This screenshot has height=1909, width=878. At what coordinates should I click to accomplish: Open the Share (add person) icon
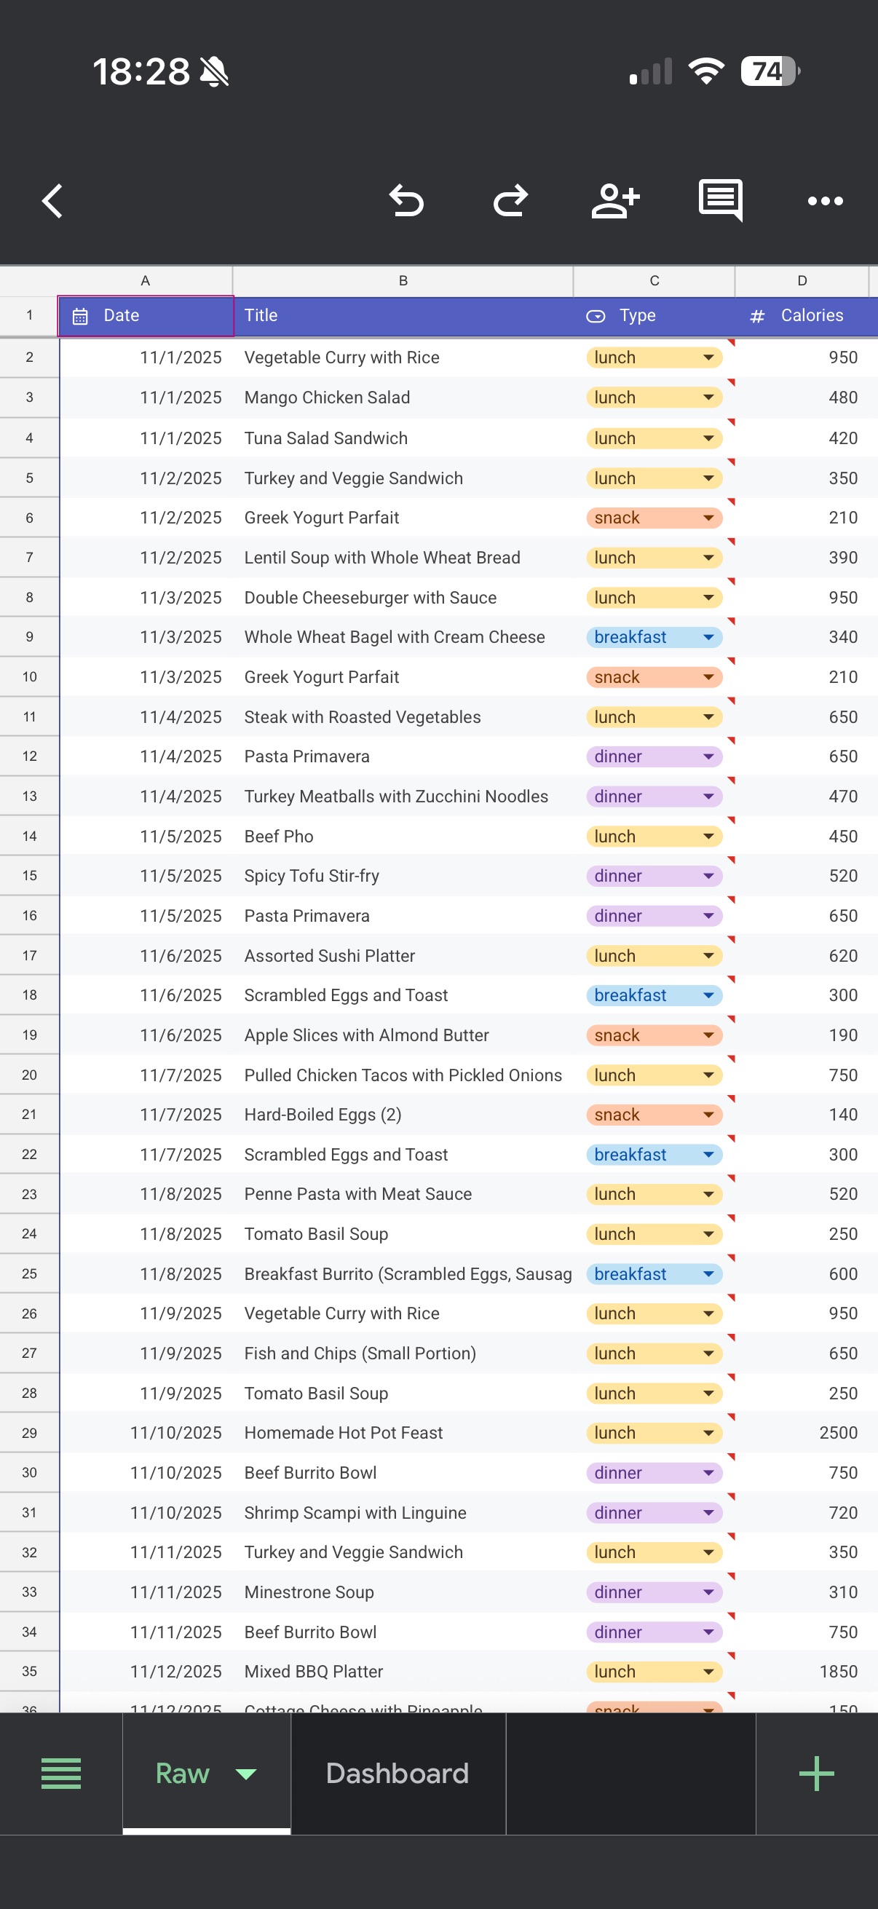tap(615, 200)
